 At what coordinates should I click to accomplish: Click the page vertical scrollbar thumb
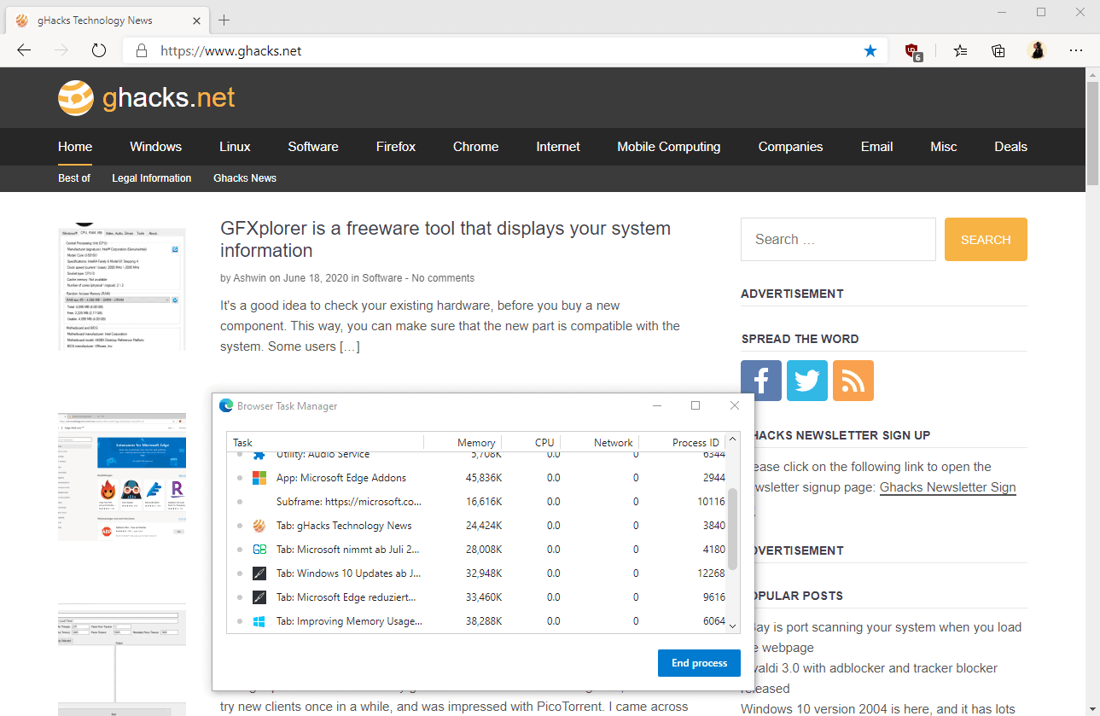click(1092, 135)
